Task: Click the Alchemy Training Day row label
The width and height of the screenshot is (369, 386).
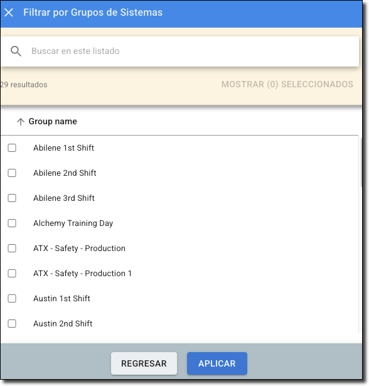Action: pos(73,223)
